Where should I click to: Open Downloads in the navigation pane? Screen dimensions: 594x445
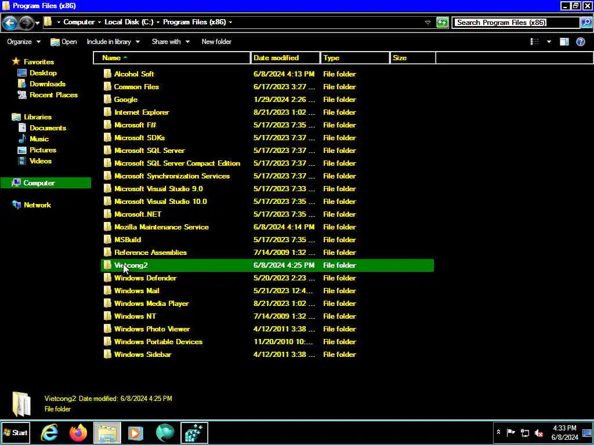coord(48,83)
